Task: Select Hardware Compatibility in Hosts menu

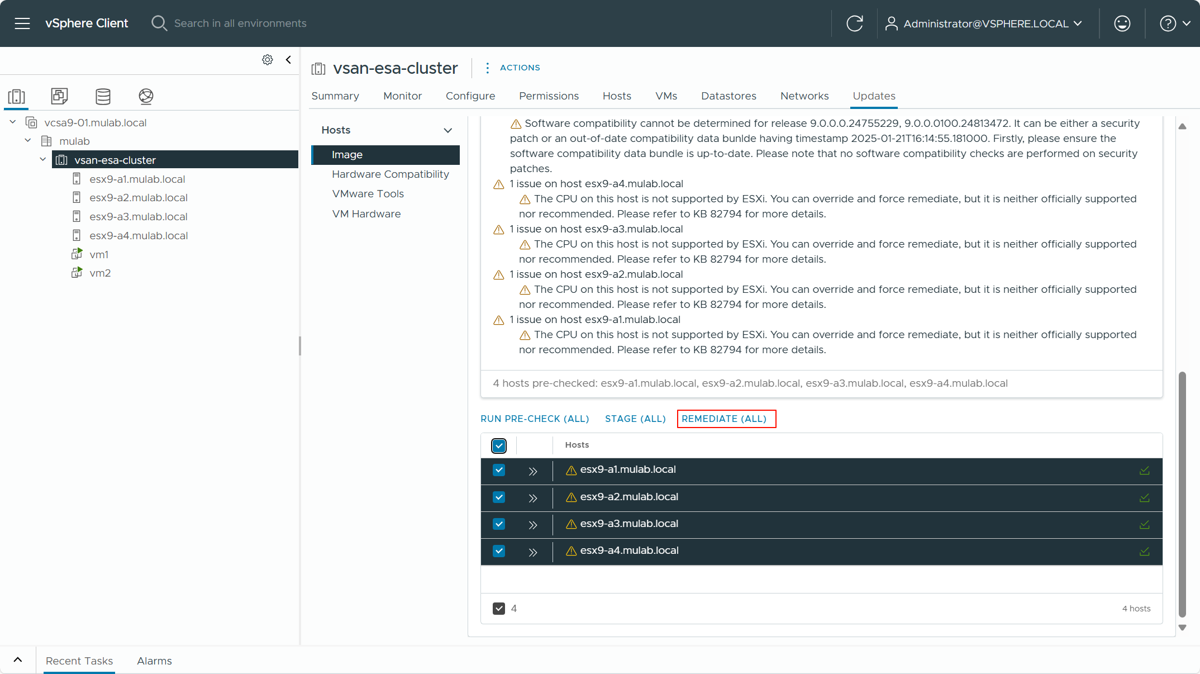Action: pyautogui.click(x=390, y=174)
